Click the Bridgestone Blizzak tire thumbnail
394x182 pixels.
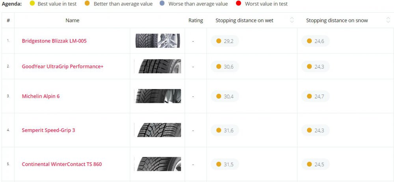click(x=158, y=41)
